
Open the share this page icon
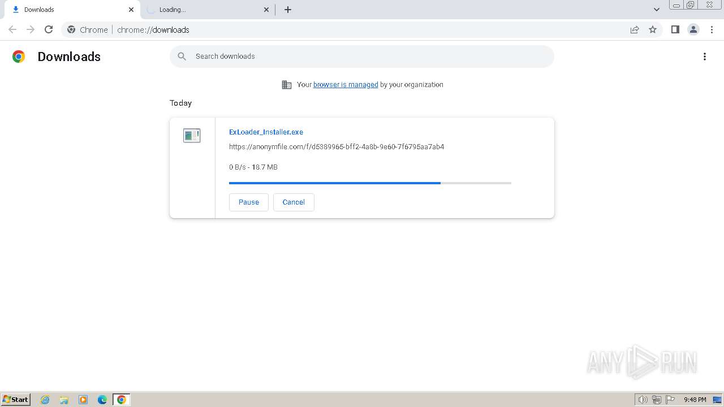[x=635, y=29]
